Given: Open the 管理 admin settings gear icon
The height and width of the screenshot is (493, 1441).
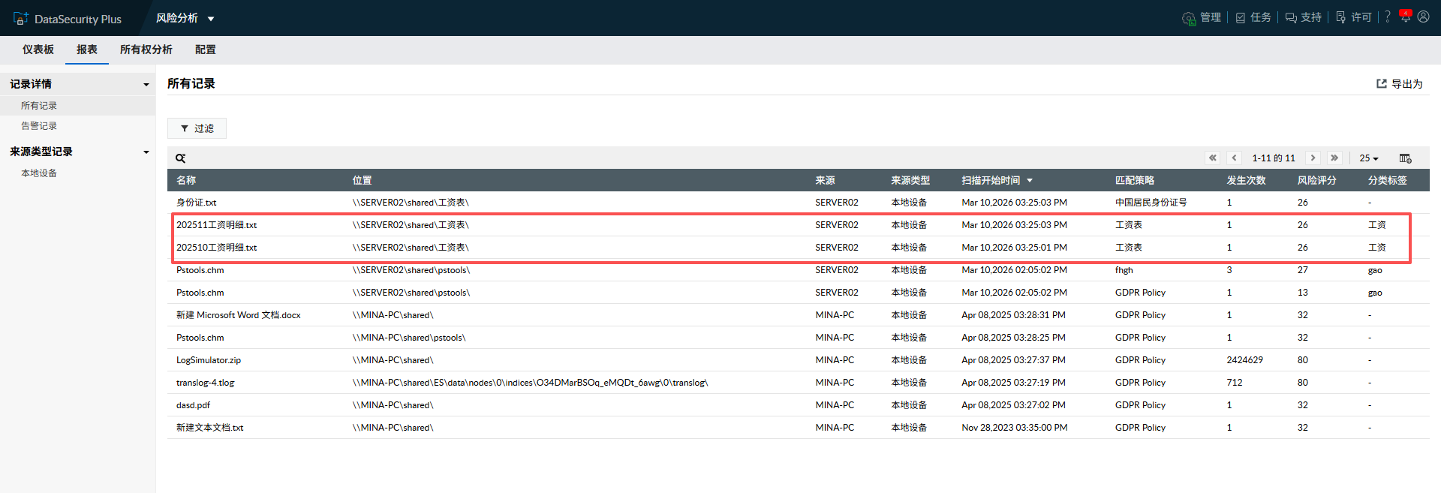Looking at the screenshot, I should click(x=1189, y=18).
